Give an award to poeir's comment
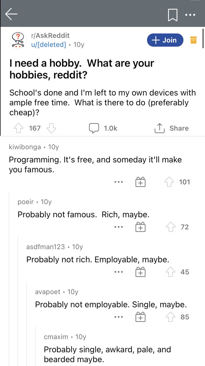 (140, 227)
